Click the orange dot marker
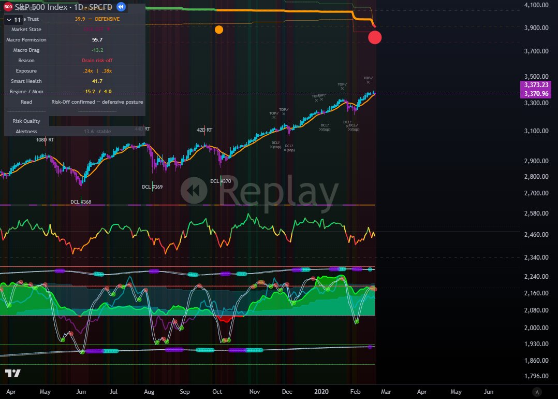Screen dimensions: 558x399 (219, 30)
